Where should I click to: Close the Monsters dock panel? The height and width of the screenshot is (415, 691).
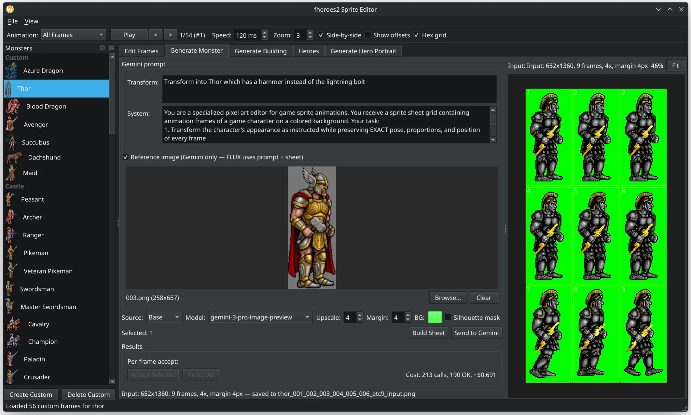[x=112, y=48]
